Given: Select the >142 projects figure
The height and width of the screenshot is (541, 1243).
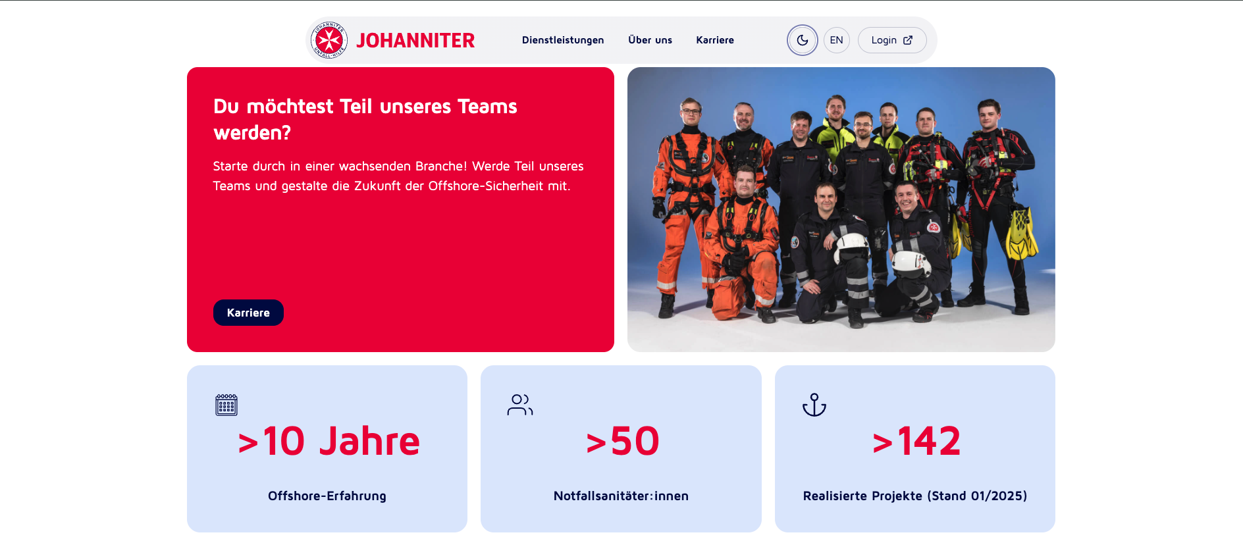Looking at the screenshot, I should pyautogui.click(x=916, y=441).
